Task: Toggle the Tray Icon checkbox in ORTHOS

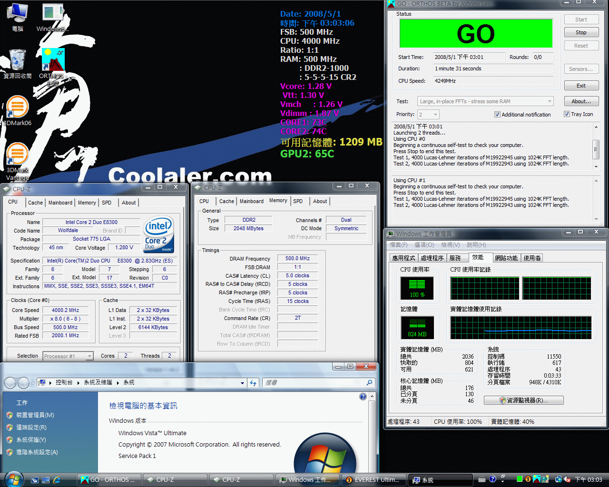Action: [567, 114]
